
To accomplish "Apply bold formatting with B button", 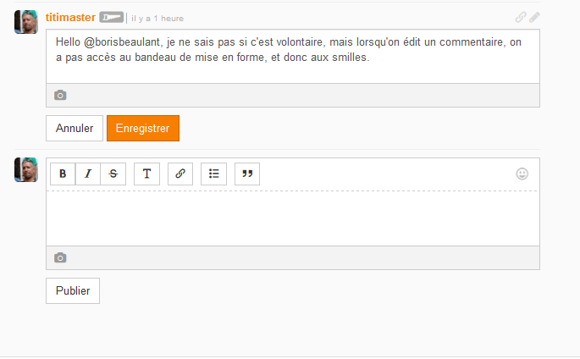I will 63,174.
